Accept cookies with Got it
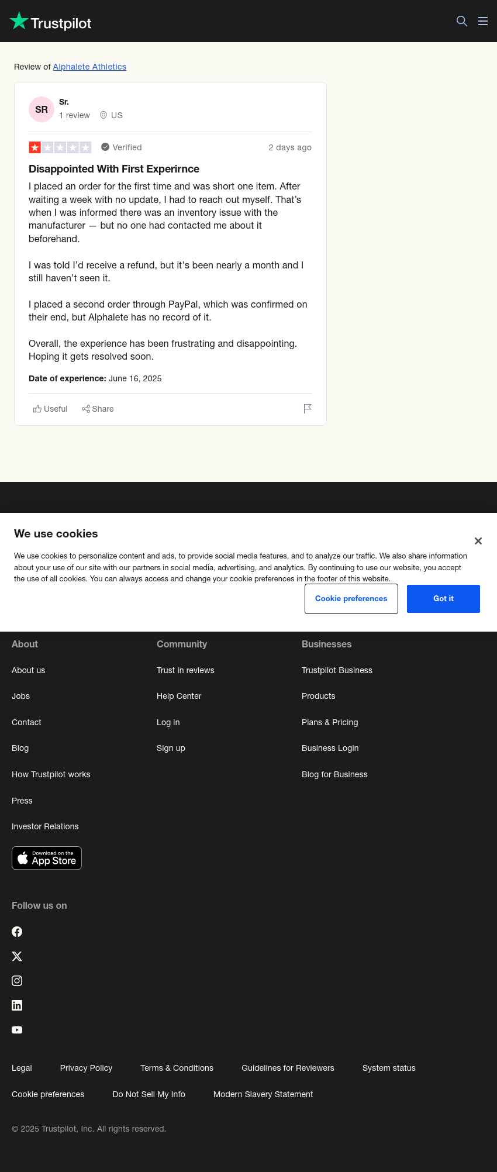Screen dimensions: 497x1172 tap(443, 599)
